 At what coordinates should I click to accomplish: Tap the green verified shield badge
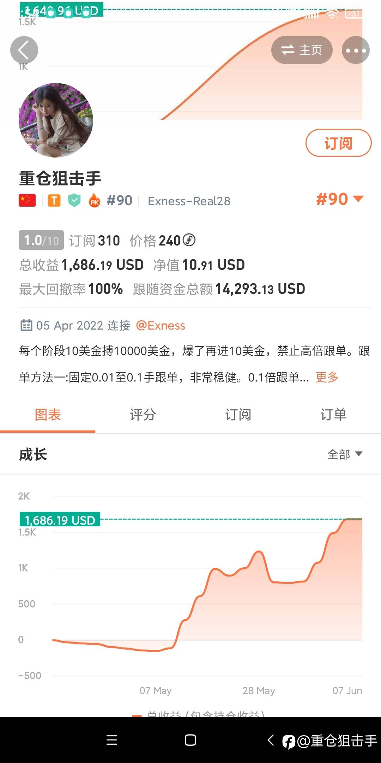[x=74, y=201]
